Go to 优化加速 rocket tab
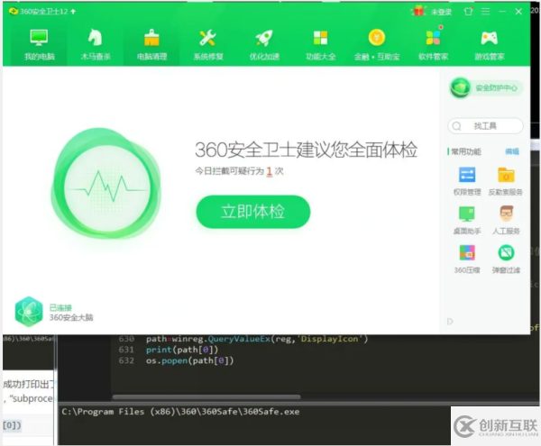541x446 pixels. click(x=264, y=45)
